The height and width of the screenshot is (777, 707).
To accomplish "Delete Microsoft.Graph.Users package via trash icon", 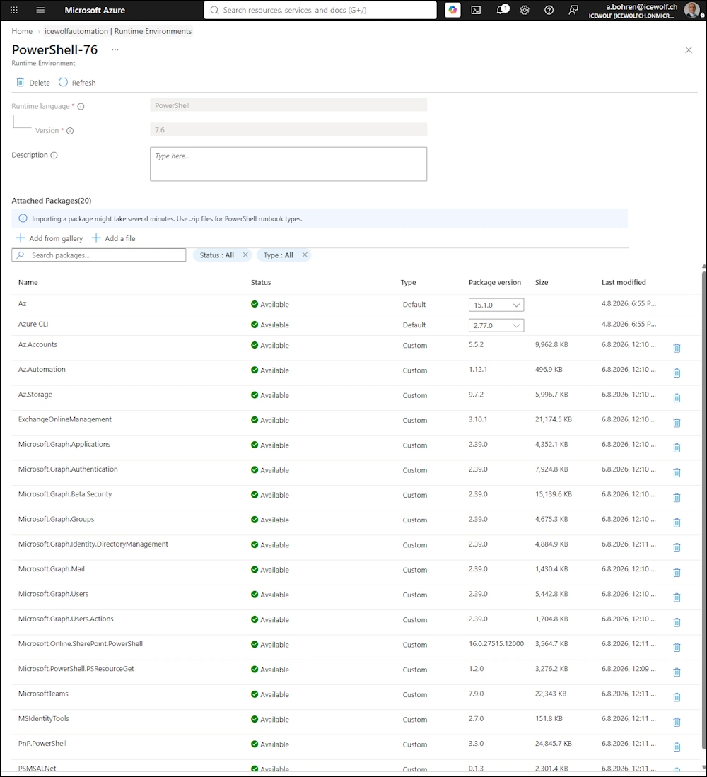I will point(677,597).
